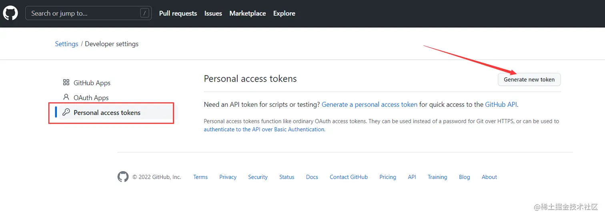This screenshot has width=605, height=218.
Task: Visit Contact GitHub in the footer
Action: [x=349, y=177]
